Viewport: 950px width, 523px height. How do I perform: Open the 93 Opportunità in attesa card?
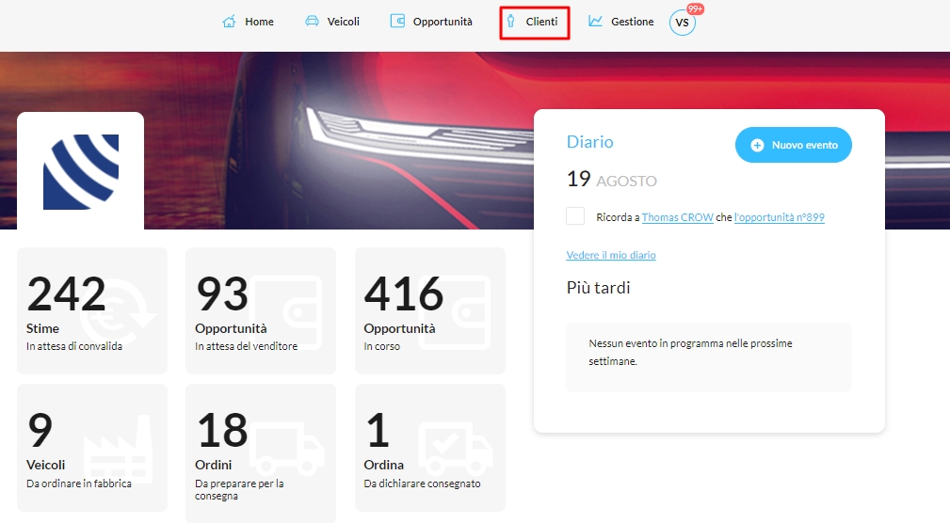coord(261,310)
